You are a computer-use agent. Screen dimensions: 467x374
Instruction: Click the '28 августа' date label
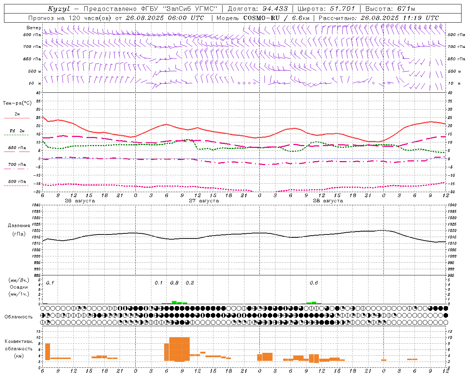[x=328, y=201]
